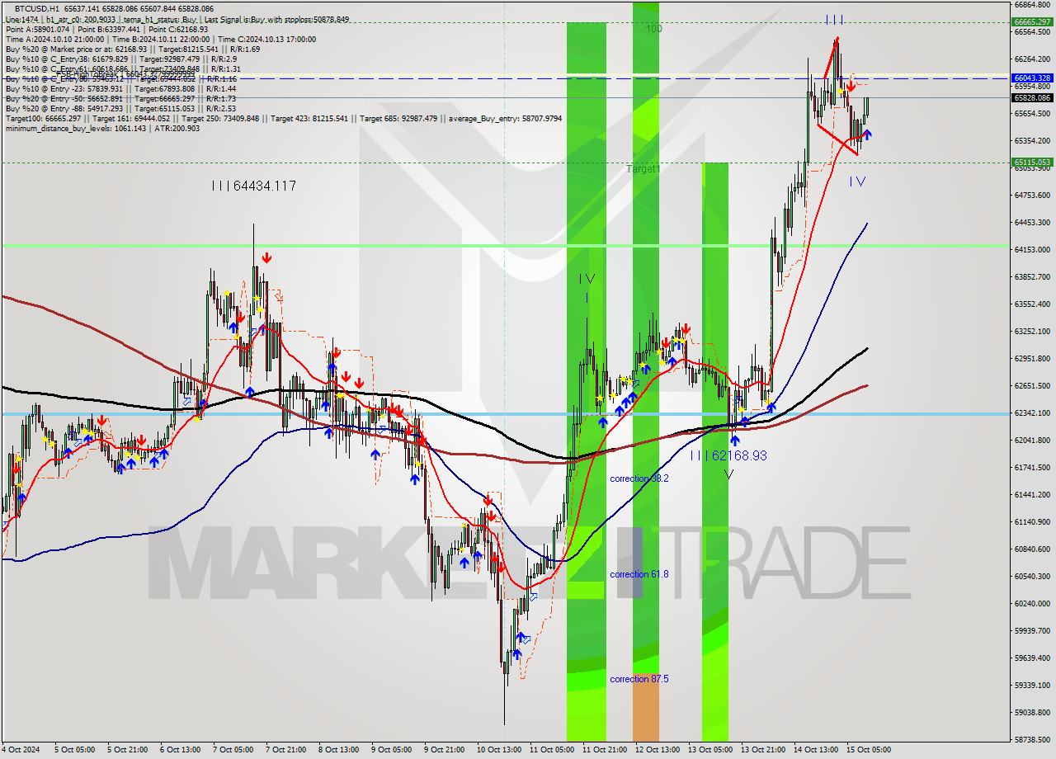Click the 64753.600 axis price
The width and height of the screenshot is (1056, 759).
coord(1032,195)
